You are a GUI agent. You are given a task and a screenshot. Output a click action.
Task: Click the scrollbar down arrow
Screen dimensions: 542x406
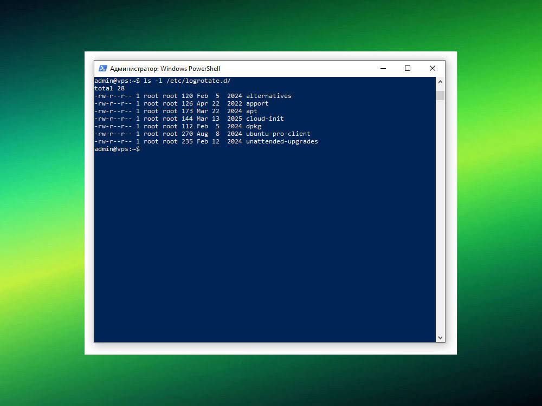pyautogui.click(x=440, y=337)
